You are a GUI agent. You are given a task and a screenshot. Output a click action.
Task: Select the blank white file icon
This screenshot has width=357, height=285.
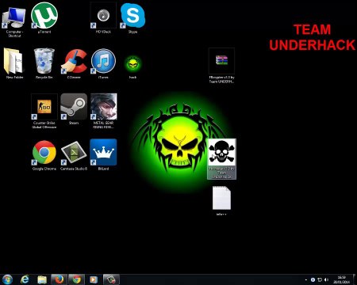pyautogui.click(x=221, y=200)
